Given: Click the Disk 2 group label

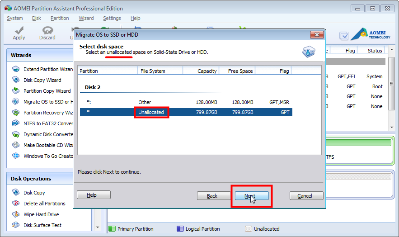Looking at the screenshot, I should point(93,87).
